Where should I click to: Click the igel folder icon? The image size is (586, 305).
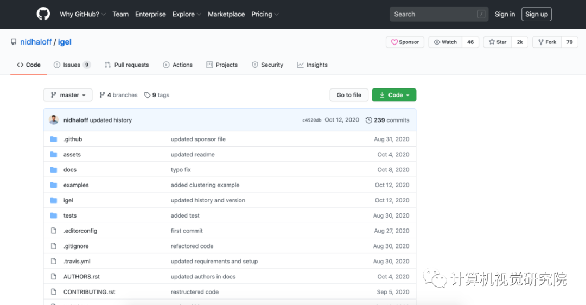click(x=54, y=200)
